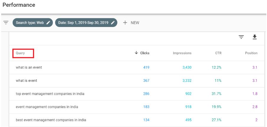
Task: Edit the Search type: Web filter pencil
Action: pos(48,23)
